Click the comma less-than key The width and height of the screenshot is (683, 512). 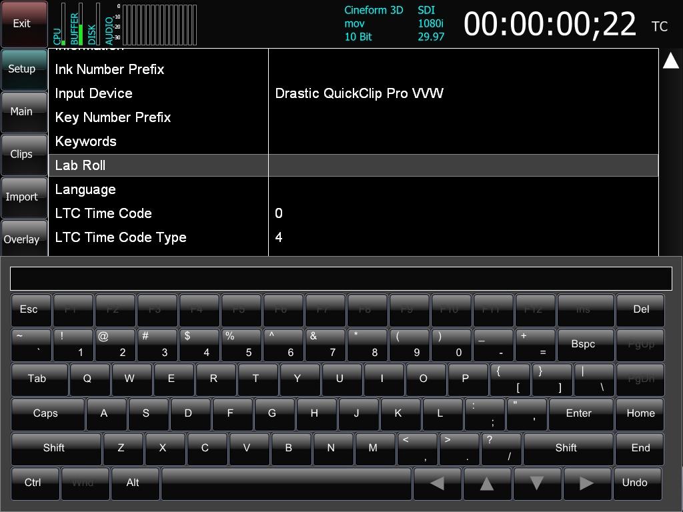click(x=418, y=449)
